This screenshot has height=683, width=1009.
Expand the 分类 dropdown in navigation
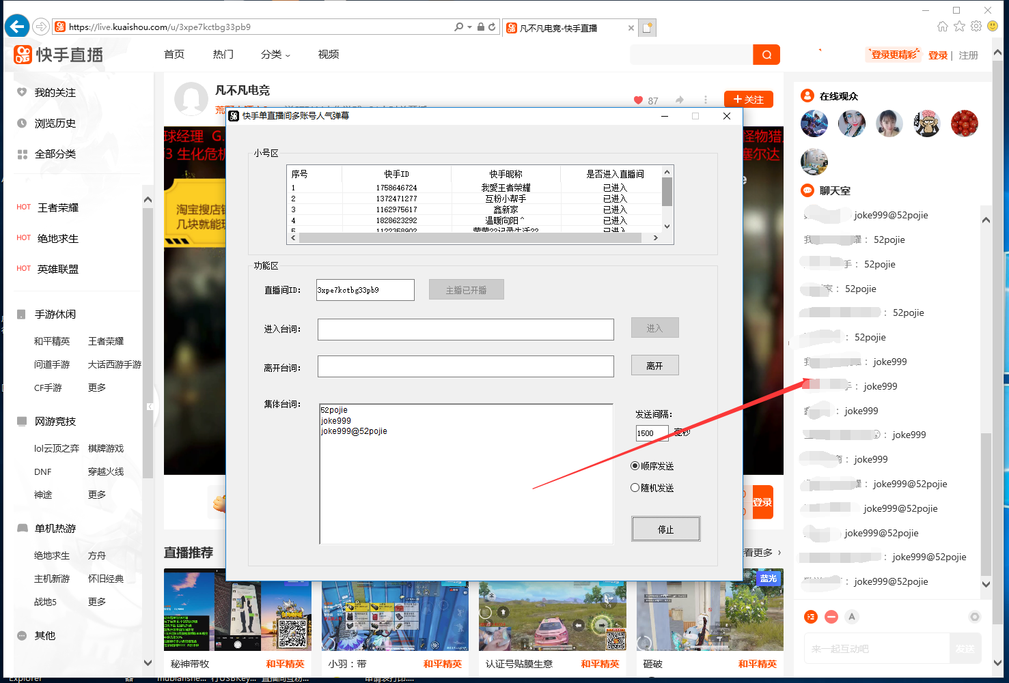[x=275, y=55]
